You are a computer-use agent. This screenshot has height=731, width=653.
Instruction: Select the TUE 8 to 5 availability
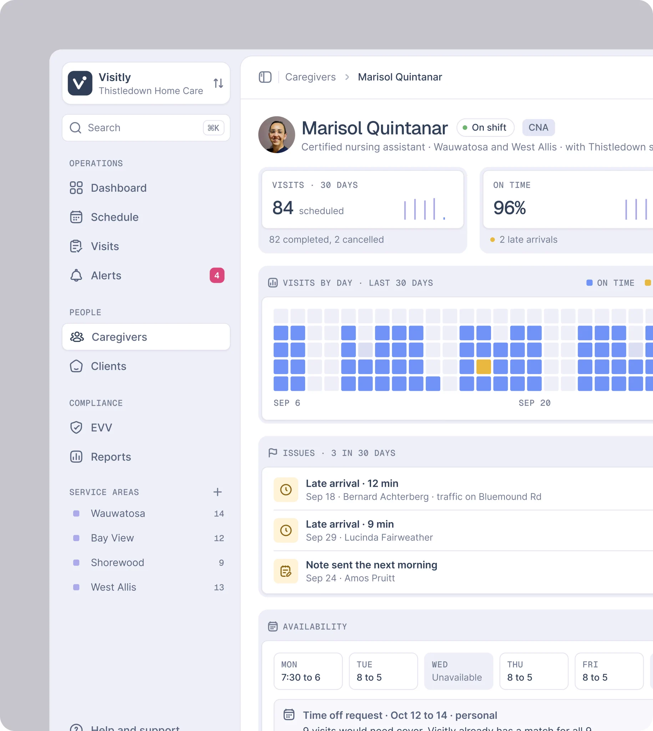pos(383,671)
